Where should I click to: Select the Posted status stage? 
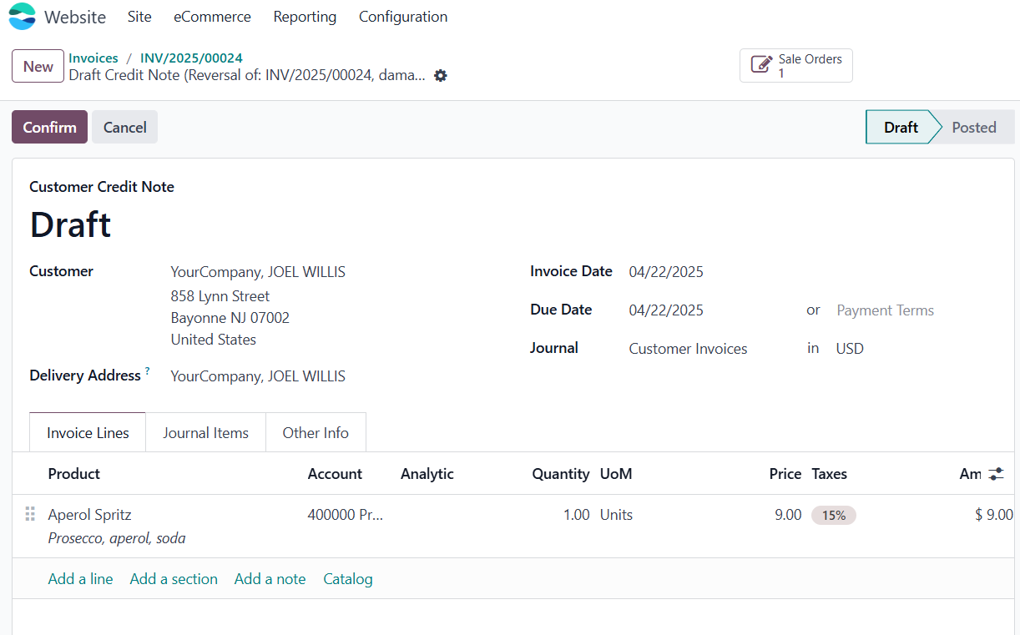pos(974,127)
